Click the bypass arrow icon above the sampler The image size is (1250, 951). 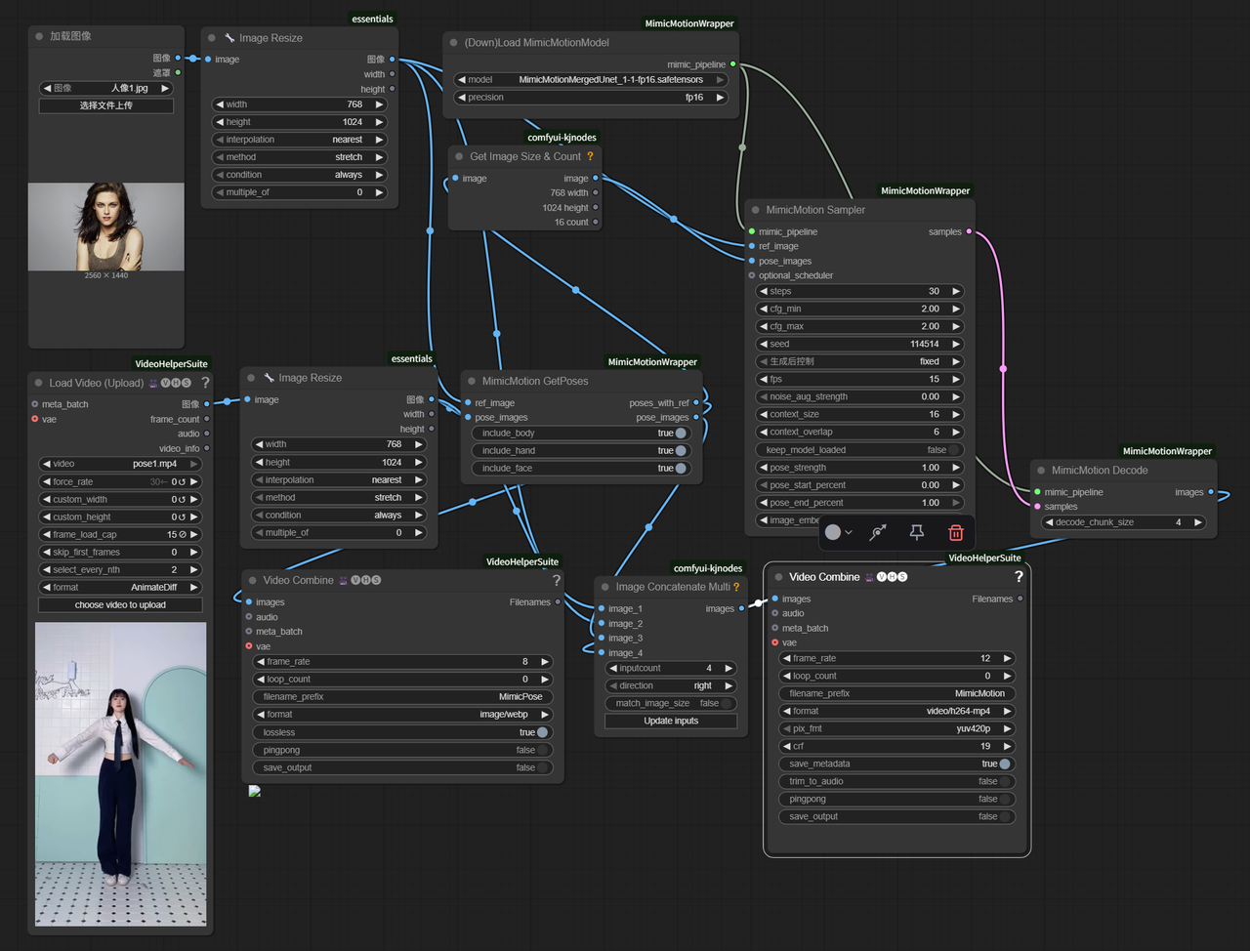tap(877, 532)
